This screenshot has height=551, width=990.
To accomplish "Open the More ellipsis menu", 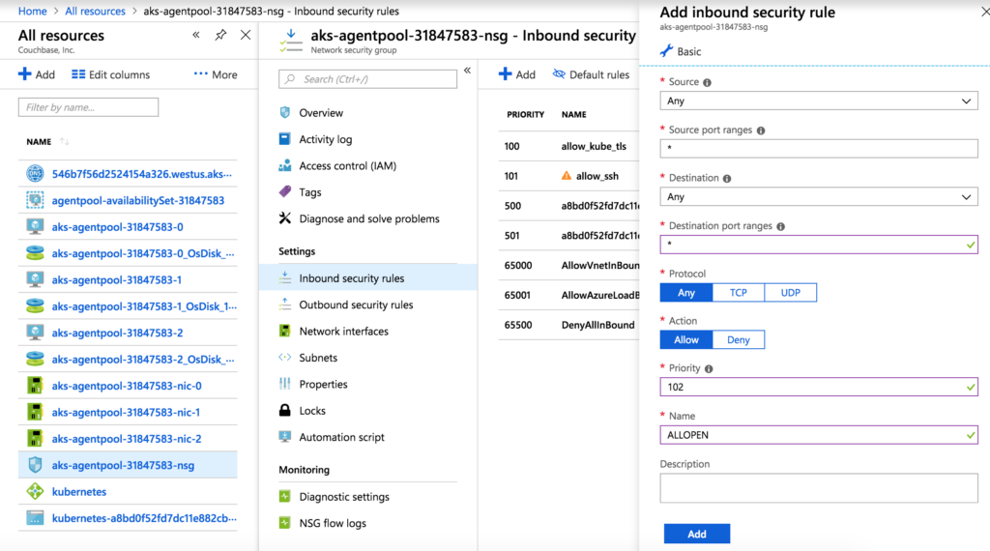I will tap(216, 74).
